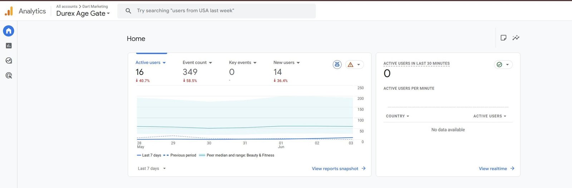Open the Explore icon in sidebar
Image resolution: width=572 pixels, height=188 pixels.
click(9, 61)
